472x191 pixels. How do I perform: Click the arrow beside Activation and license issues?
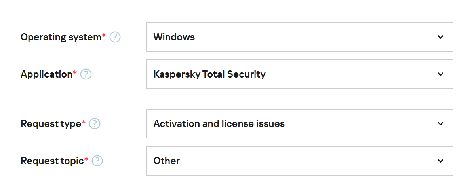pos(440,124)
